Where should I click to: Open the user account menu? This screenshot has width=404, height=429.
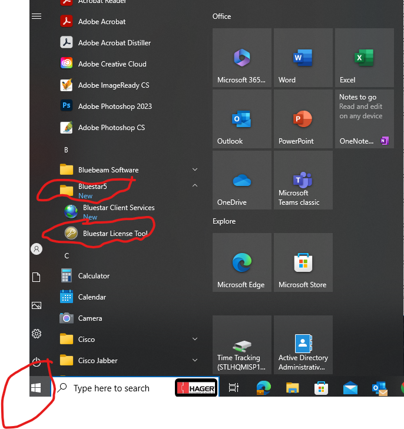coord(37,249)
